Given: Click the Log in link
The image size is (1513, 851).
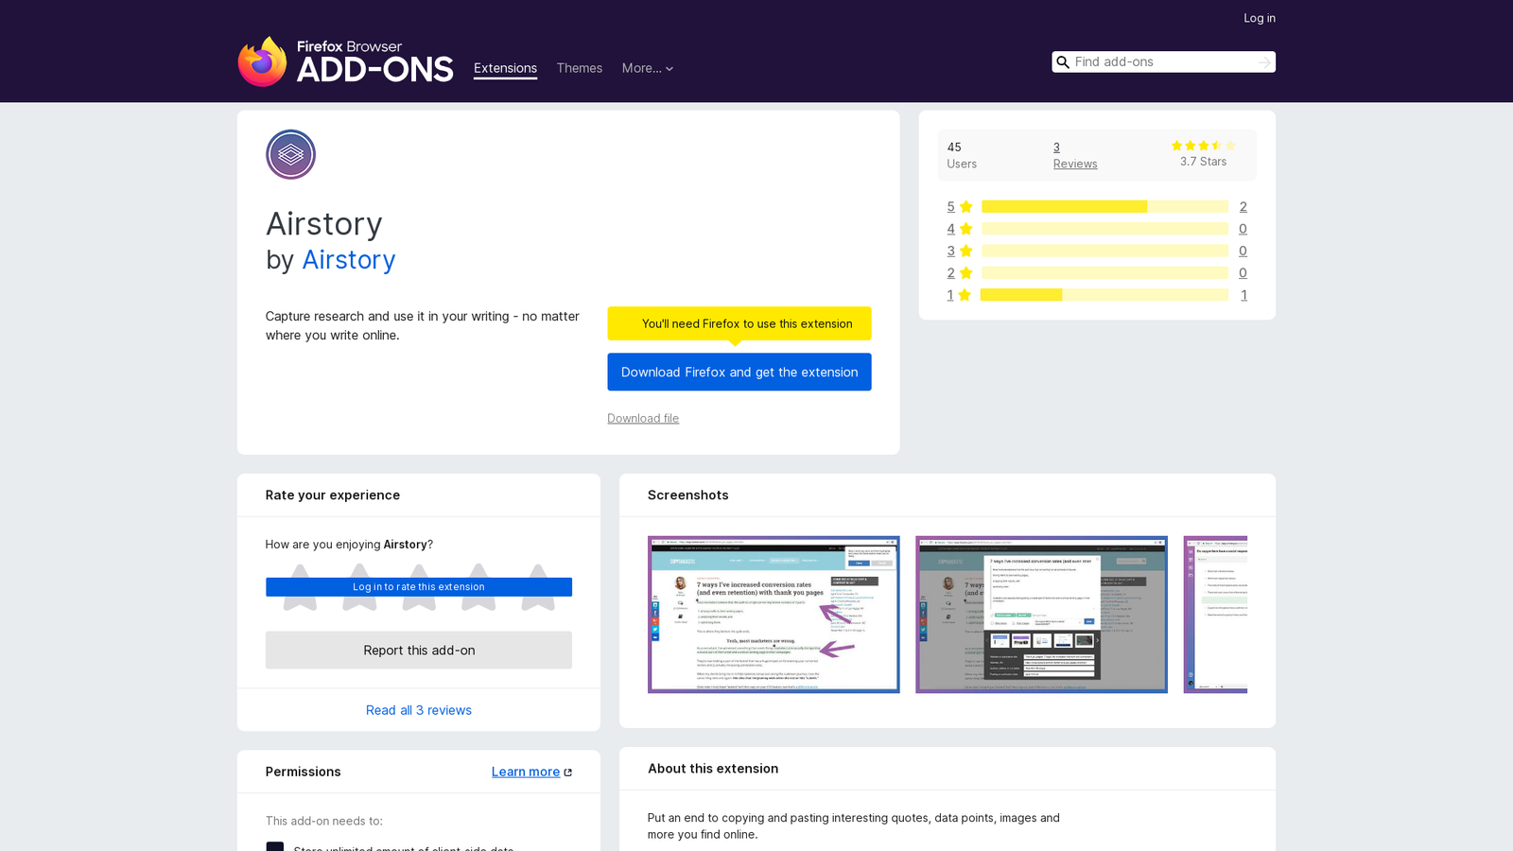Looking at the screenshot, I should (1259, 18).
